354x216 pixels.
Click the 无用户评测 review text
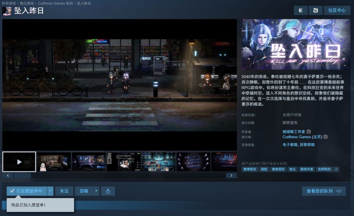[x=292, y=115]
